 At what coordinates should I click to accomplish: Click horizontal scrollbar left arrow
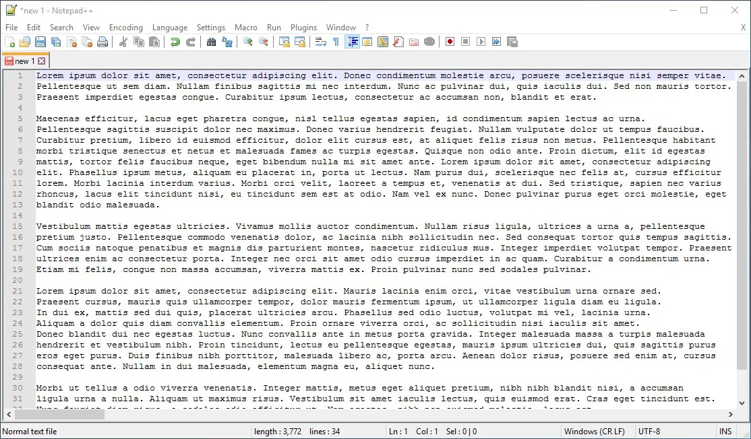click(x=9, y=415)
